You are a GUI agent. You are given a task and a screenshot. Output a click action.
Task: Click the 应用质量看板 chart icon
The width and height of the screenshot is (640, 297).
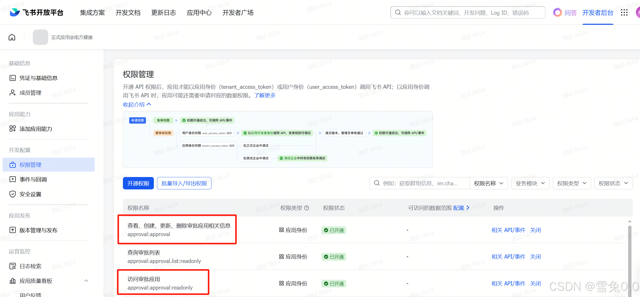(13, 281)
